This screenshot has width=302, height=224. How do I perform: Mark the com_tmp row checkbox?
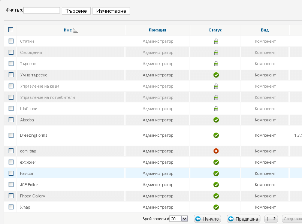(11, 151)
